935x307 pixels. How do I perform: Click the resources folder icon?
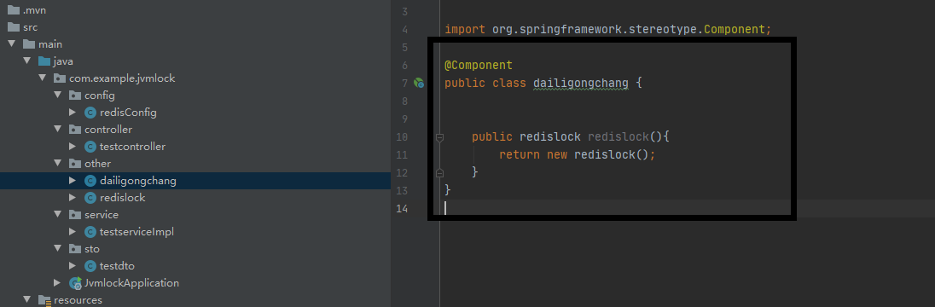click(44, 300)
